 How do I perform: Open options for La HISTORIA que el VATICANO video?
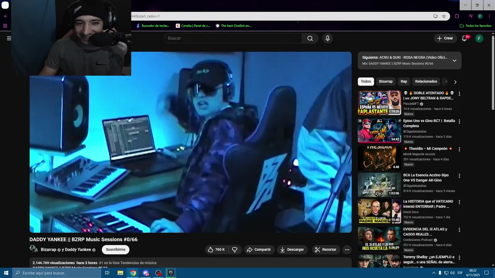pos(459,202)
